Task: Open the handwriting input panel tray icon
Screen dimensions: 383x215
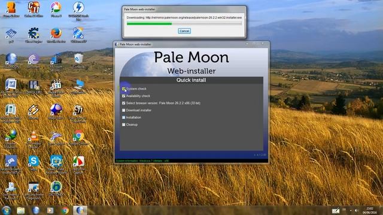Action: 336,211
